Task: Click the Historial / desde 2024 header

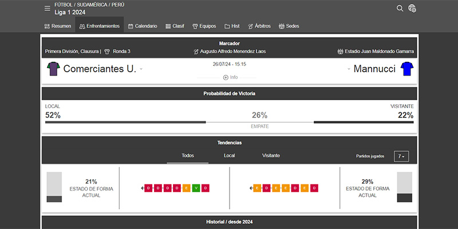Action: pos(230,222)
